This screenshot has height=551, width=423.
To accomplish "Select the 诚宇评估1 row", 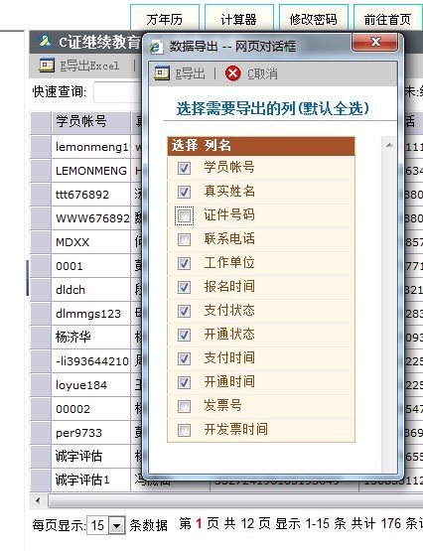I will point(90,481).
